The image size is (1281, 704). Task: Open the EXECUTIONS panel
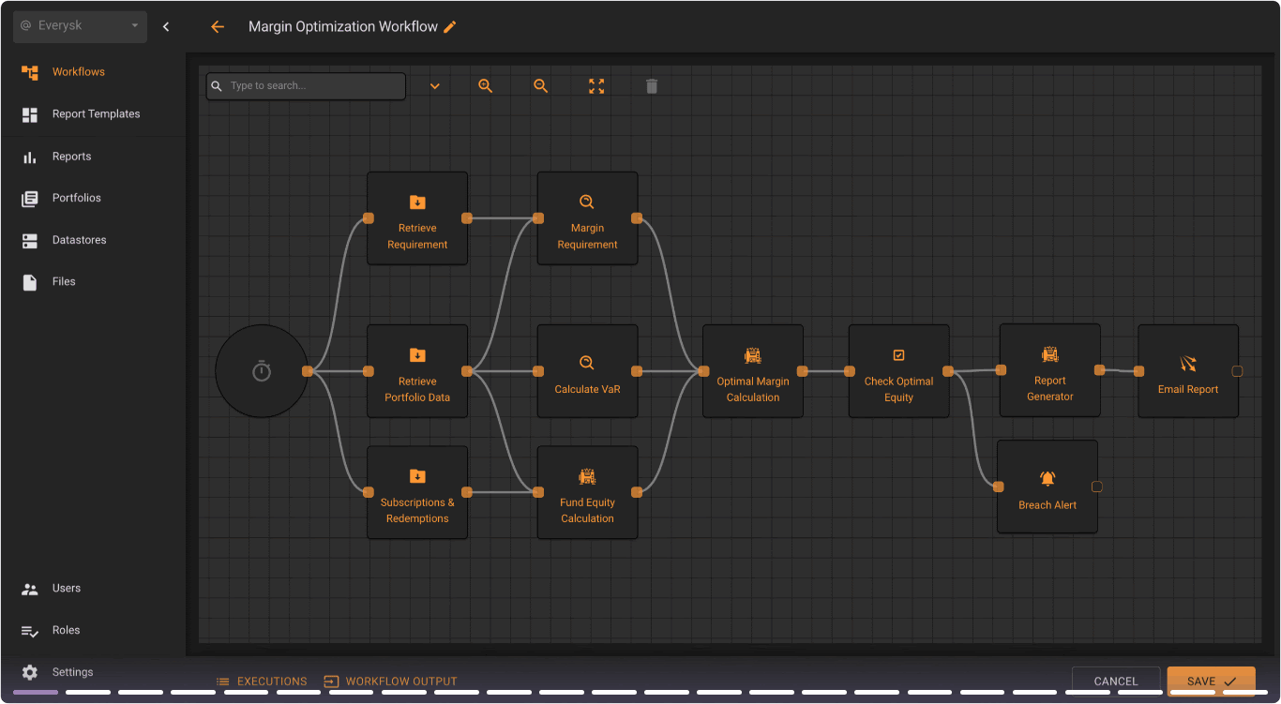262,682
